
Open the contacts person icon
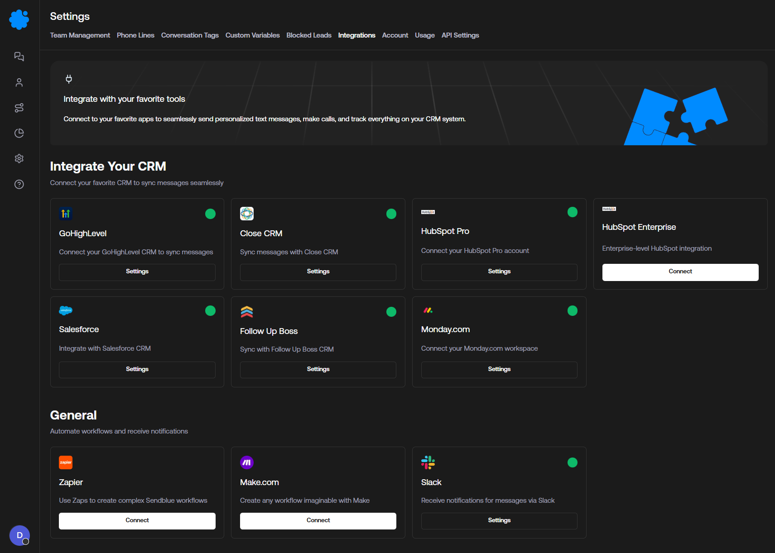pos(19,82)
